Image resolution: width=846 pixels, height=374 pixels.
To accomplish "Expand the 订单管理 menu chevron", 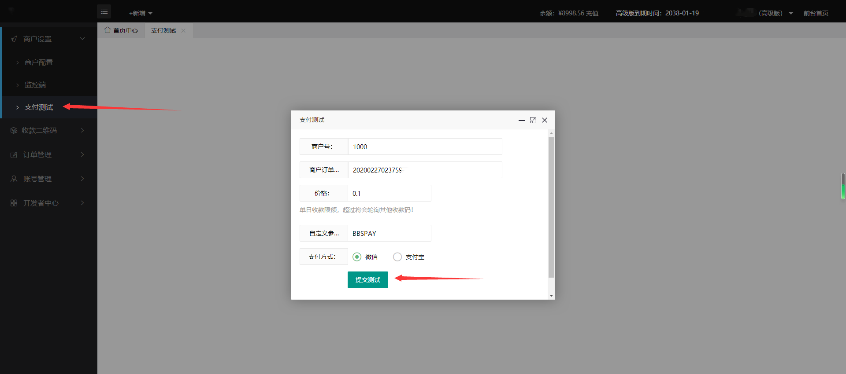I will pyautogui.click(x=82, y=155).
